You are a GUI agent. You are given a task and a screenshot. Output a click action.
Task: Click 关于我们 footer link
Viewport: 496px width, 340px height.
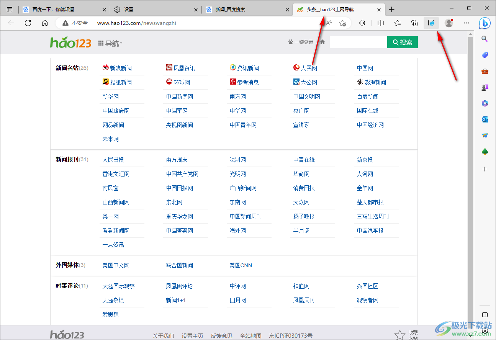[x=163, y=336]
